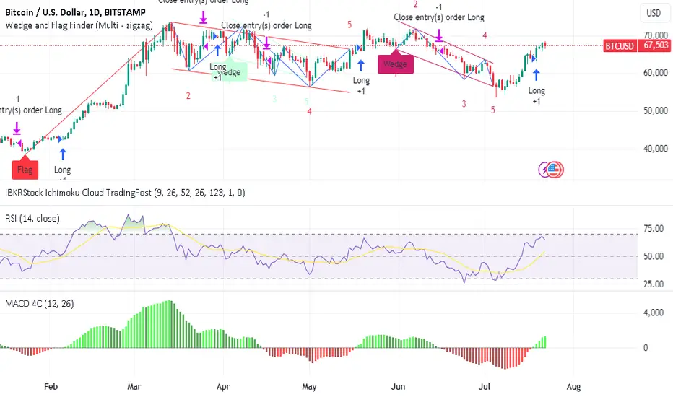
Task: Click the lightning bolt event icon
Action: pyautogui.click(x=543, y=170)
